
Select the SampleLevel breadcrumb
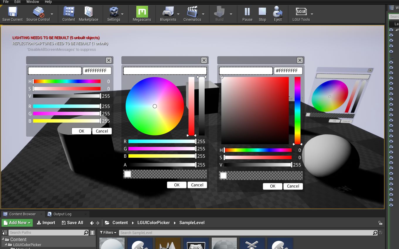tap(192, 223)
